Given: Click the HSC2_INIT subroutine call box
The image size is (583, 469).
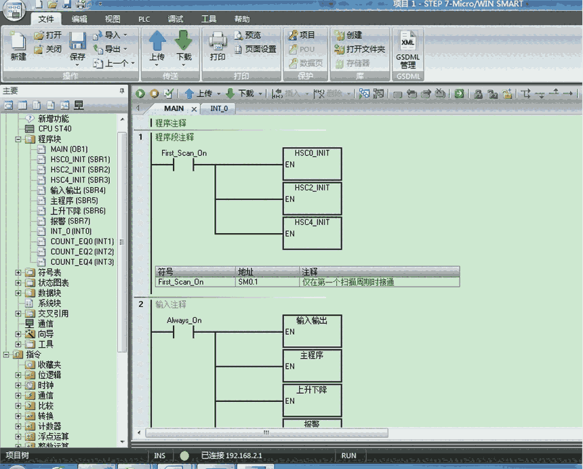Looking at the screenshot, I should click(313, 199).
